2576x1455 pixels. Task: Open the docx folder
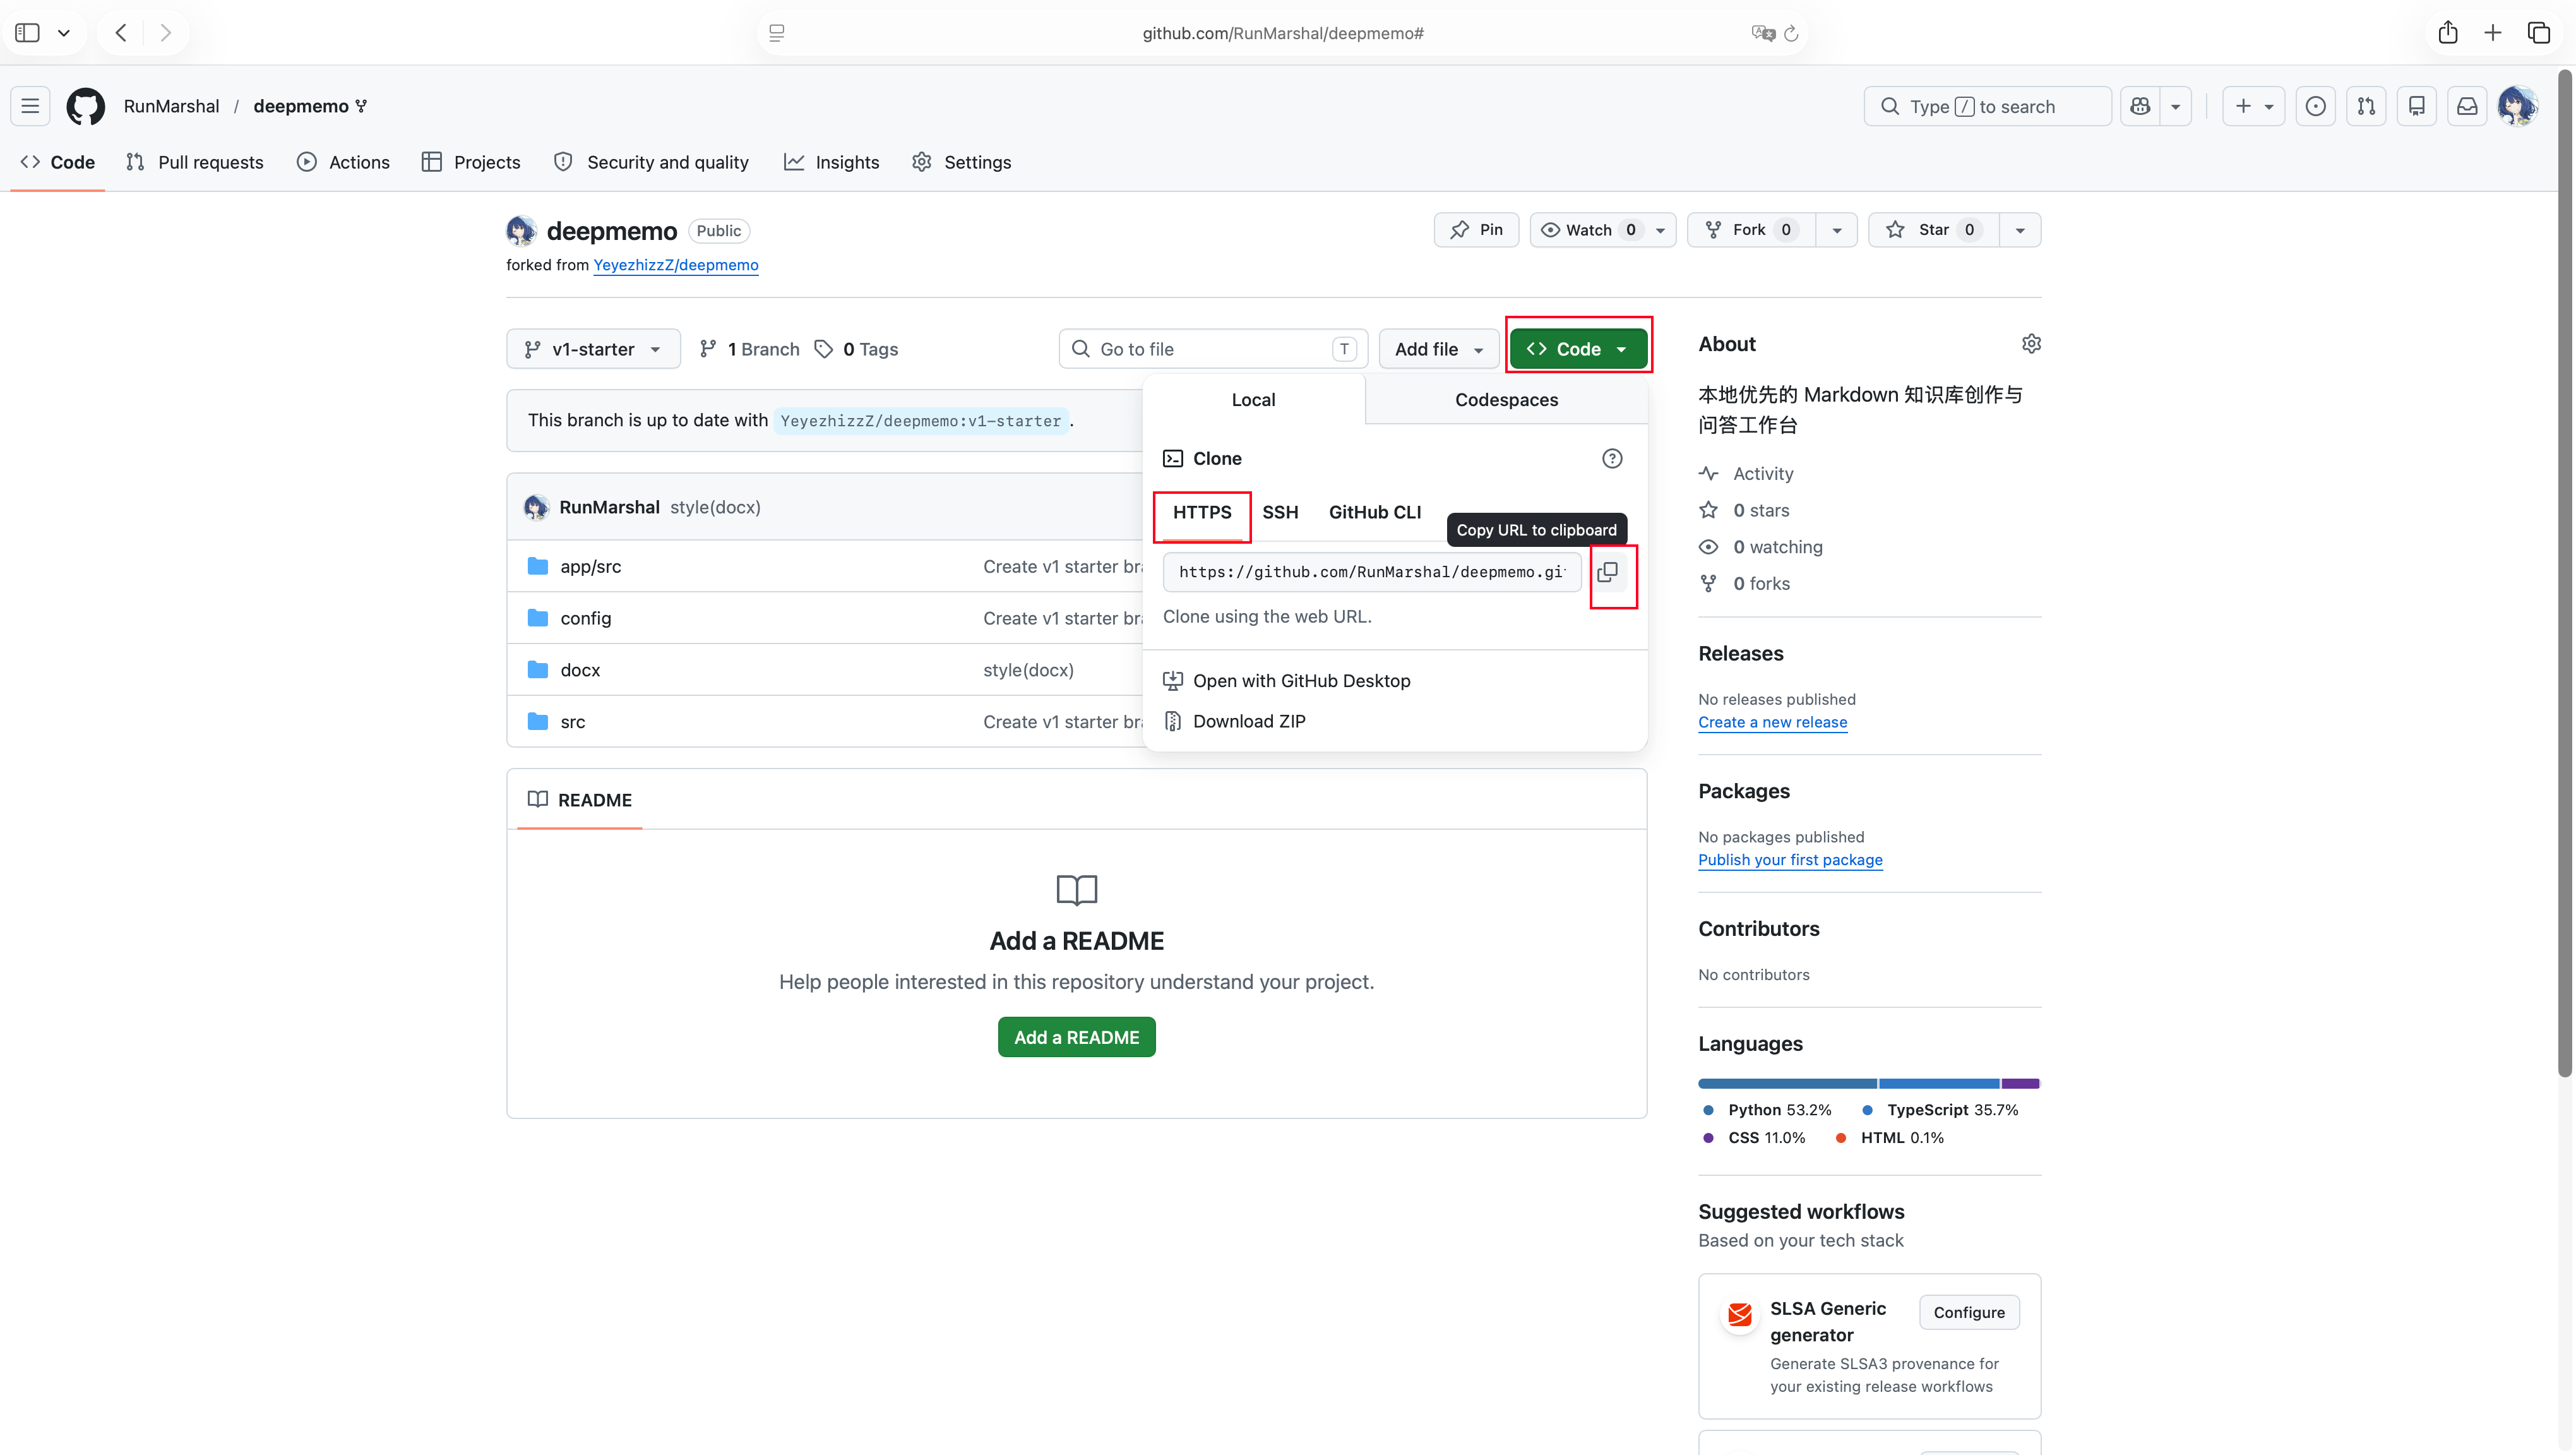580,670
